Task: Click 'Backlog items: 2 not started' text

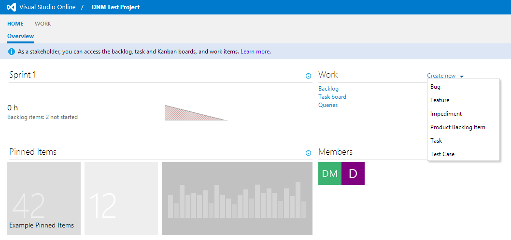Action: [x=43, y=117]
